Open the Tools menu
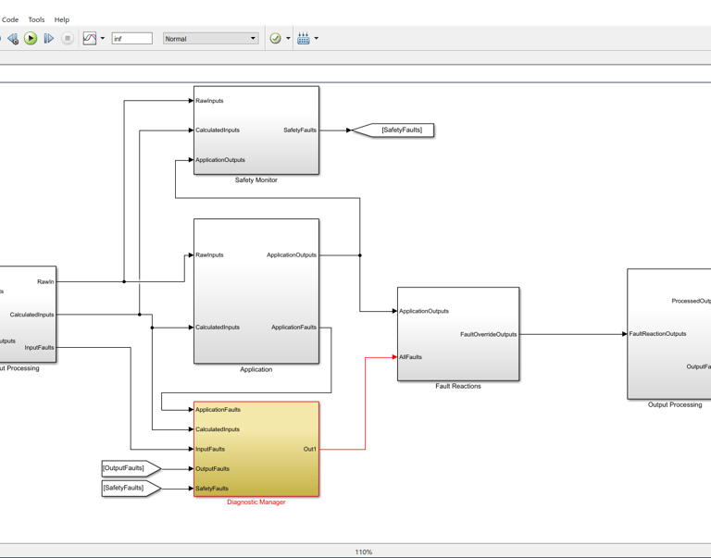Image resolution: width=711 pixels, height=558 pixels. click(x=36, y=19)
